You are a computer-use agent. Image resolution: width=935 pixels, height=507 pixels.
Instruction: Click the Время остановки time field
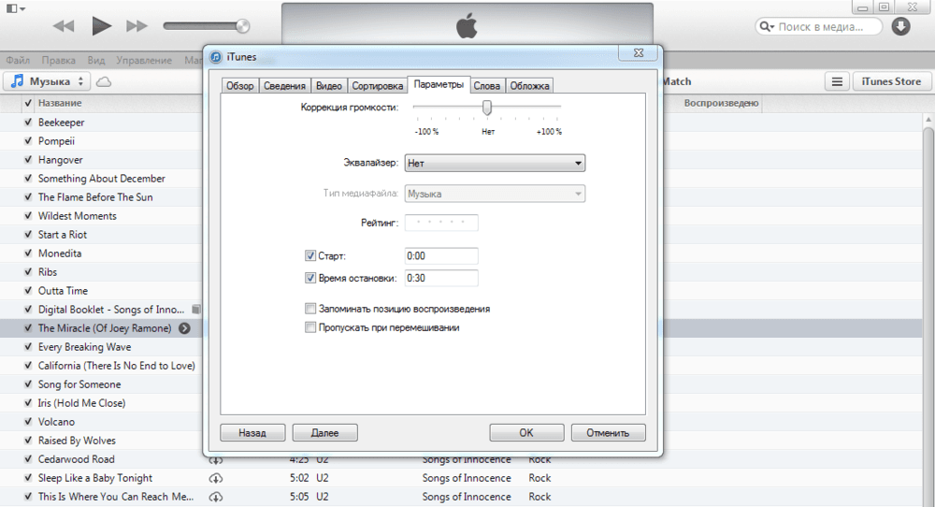click(441, 278)
